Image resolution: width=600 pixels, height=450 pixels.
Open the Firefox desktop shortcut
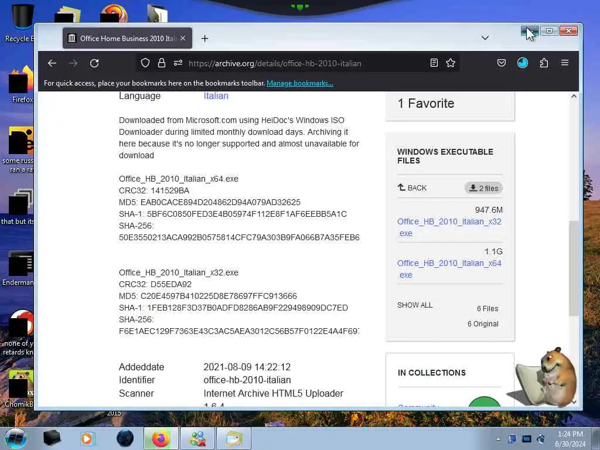click(x=22, y=83)
